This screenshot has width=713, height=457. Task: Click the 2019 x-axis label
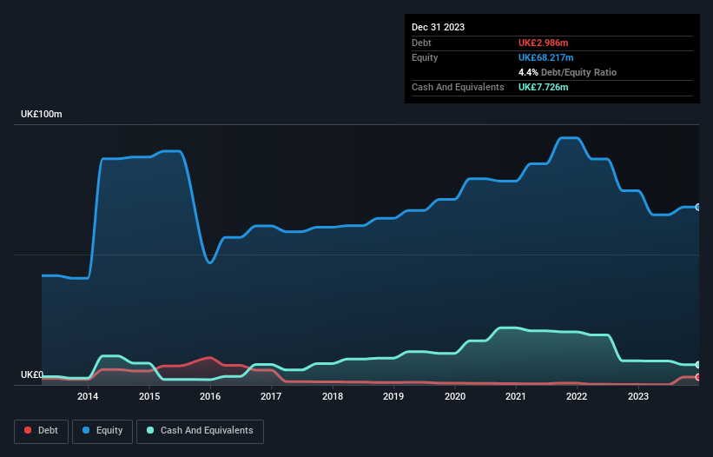point(393,396)
